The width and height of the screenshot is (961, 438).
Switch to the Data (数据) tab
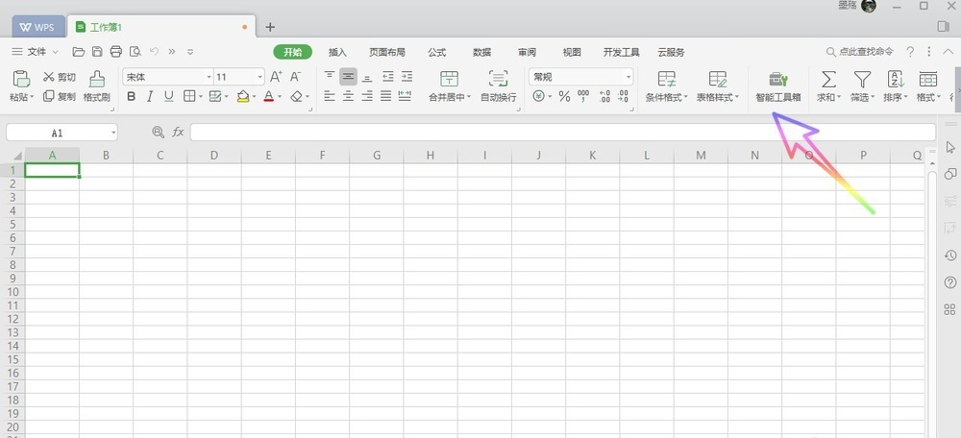tap(481, 52)
